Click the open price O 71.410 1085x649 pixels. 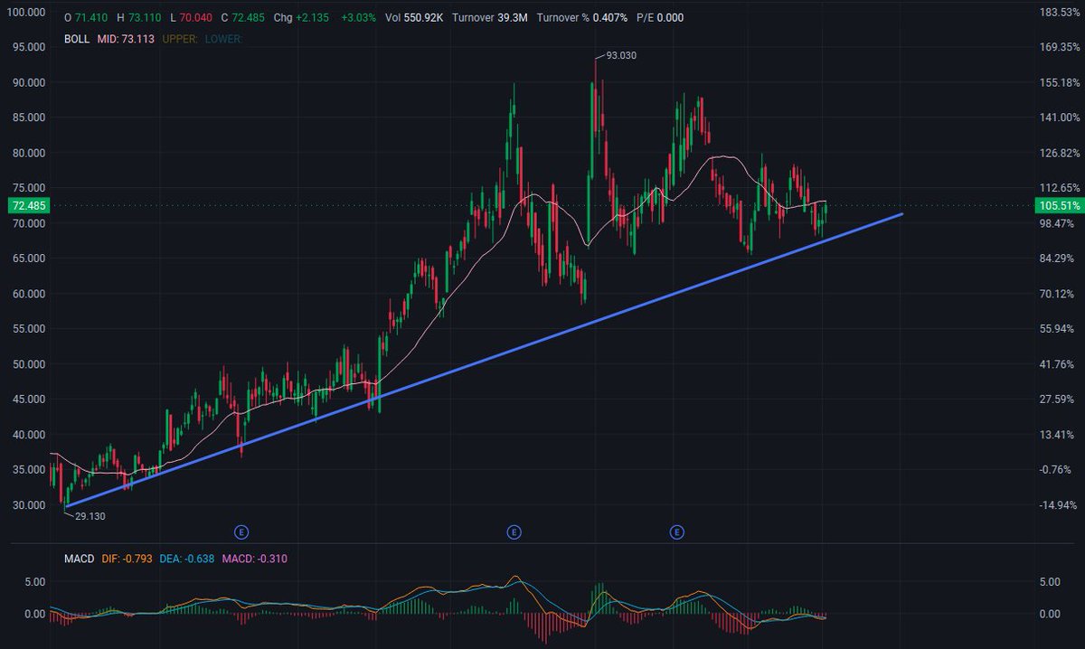[x=87, y=17]
